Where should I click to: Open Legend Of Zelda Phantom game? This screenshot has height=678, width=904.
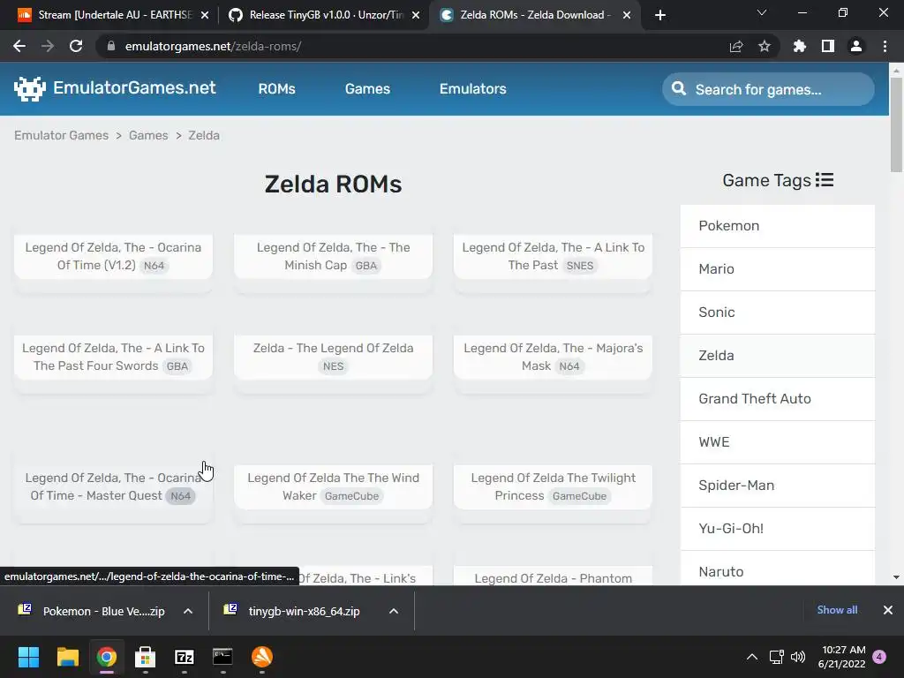[x=553, y=577]
